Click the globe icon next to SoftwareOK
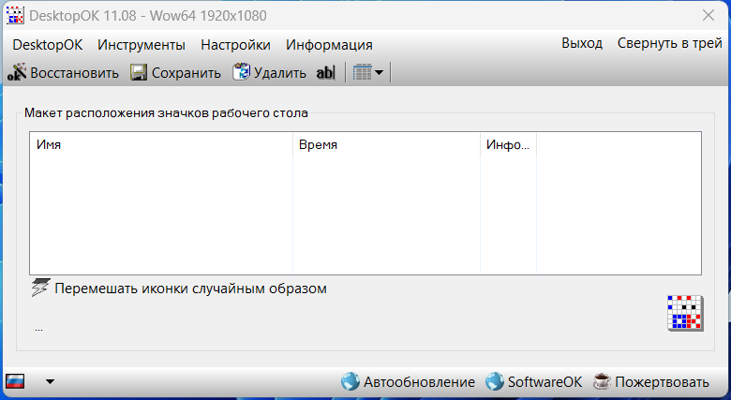Image resolution: width=731 pixels, height=400 pixels. click(495, 381)
